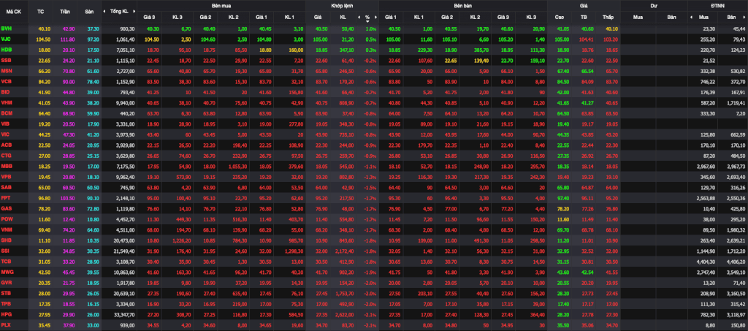Click HPG total volume 33,347,70
The height and width of the screenshot is (331, 748).
[x=124, y=313]
